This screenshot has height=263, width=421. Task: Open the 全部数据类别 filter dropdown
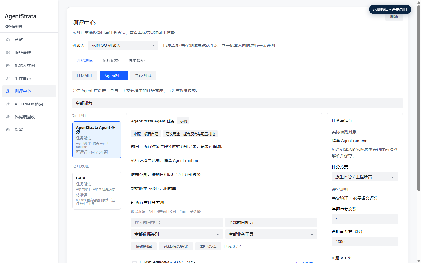[x=177, y=234]
